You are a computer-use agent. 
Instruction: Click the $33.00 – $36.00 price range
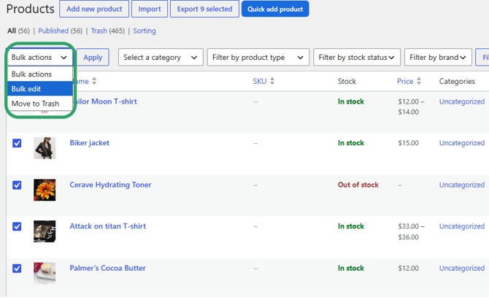[411, 231]
